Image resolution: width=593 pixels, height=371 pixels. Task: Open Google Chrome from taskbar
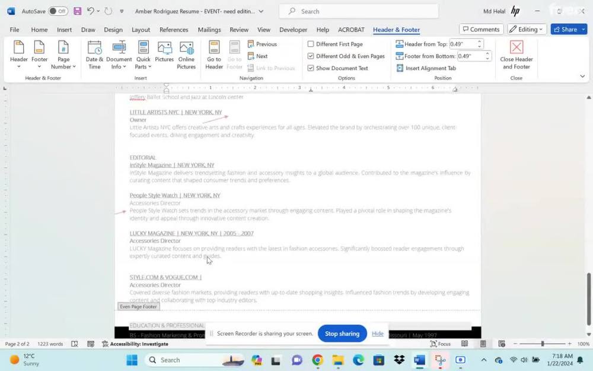coord(317,360)
